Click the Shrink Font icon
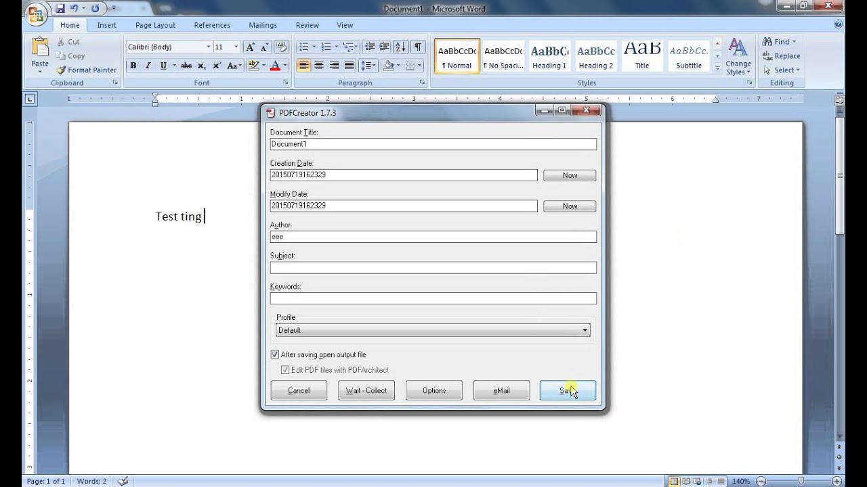 265,47
